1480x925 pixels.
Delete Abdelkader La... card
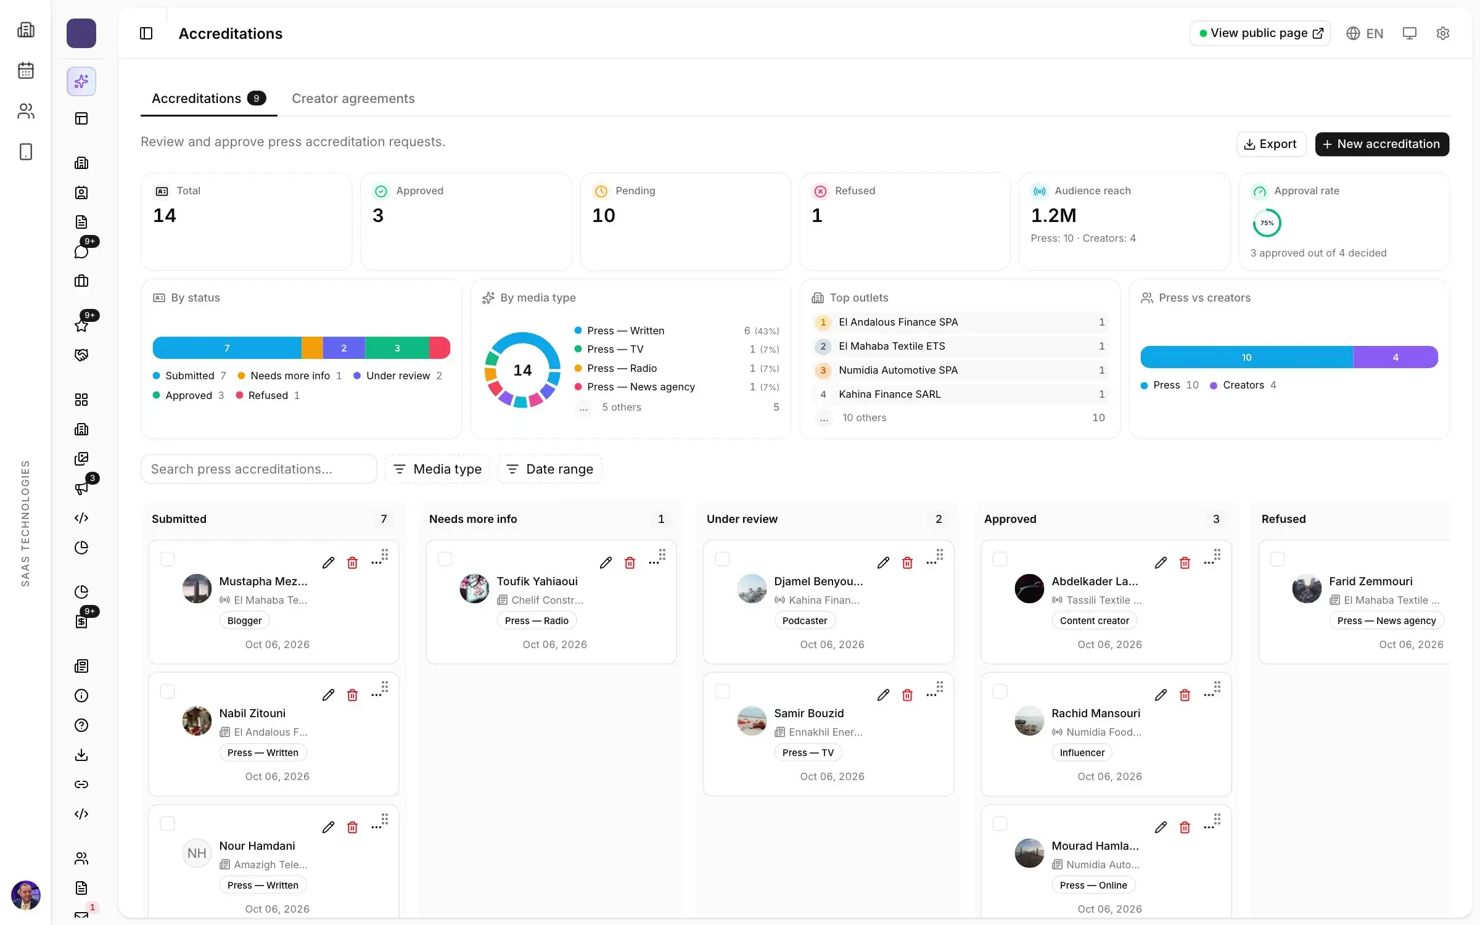click(1185, 562)
